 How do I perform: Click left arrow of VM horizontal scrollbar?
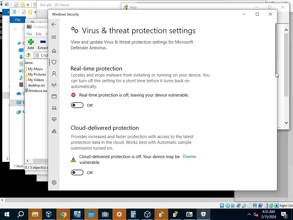tap(2, 200)
